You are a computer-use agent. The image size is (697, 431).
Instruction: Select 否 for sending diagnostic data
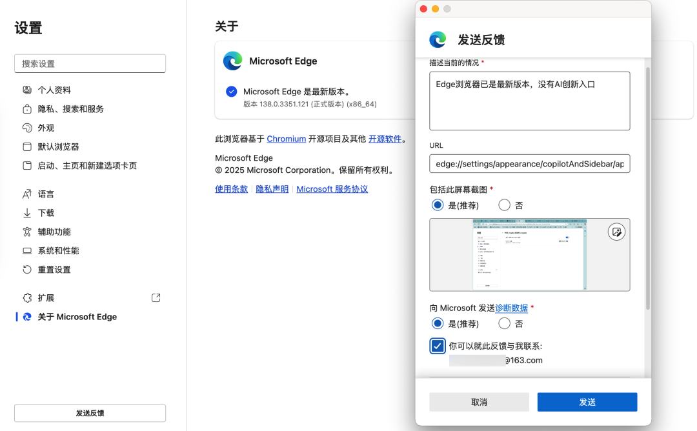tap(504, 323)
